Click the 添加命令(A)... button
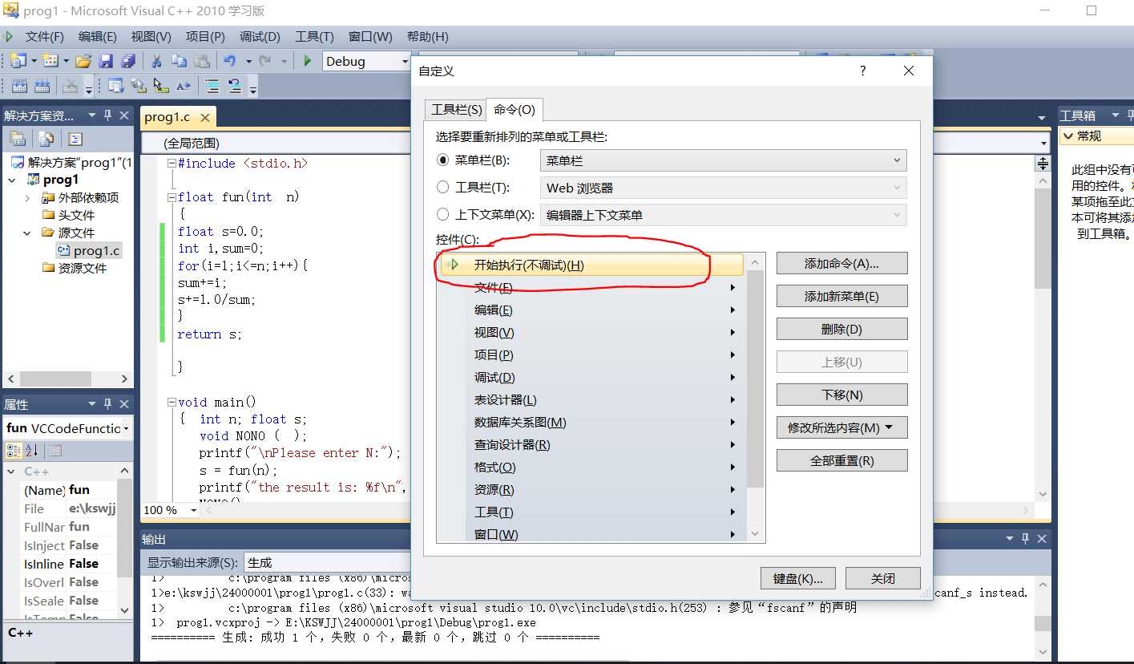The height and width of the screenshot is (664, 1134). [x=841, y=263]
